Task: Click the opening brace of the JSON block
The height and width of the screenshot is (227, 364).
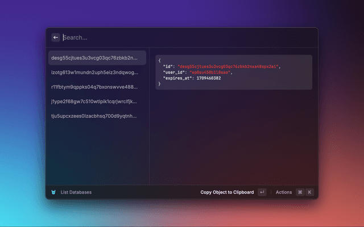Action: click(x=159, y=61)
